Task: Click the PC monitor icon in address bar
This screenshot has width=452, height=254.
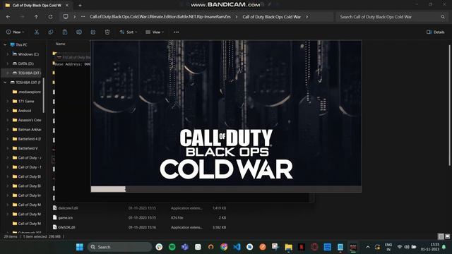Action: click(66, 17)
